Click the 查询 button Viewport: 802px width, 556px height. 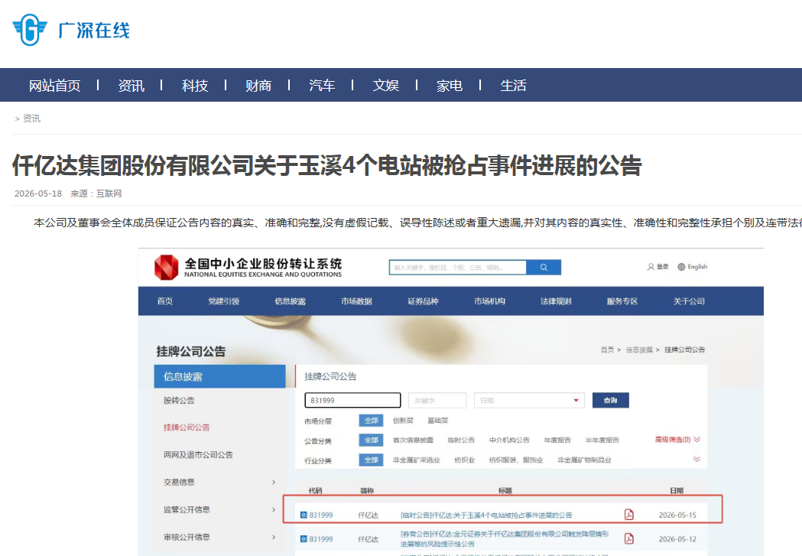(x=611, y=401)
